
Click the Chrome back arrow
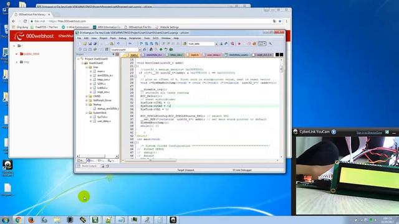point(14,21)
